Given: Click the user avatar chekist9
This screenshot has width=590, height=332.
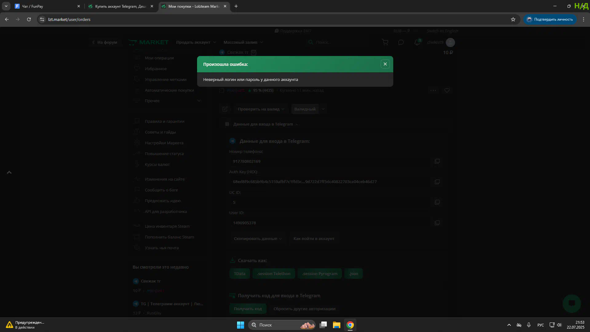Looking at the screenshot, I should click(x=450, y=42).
